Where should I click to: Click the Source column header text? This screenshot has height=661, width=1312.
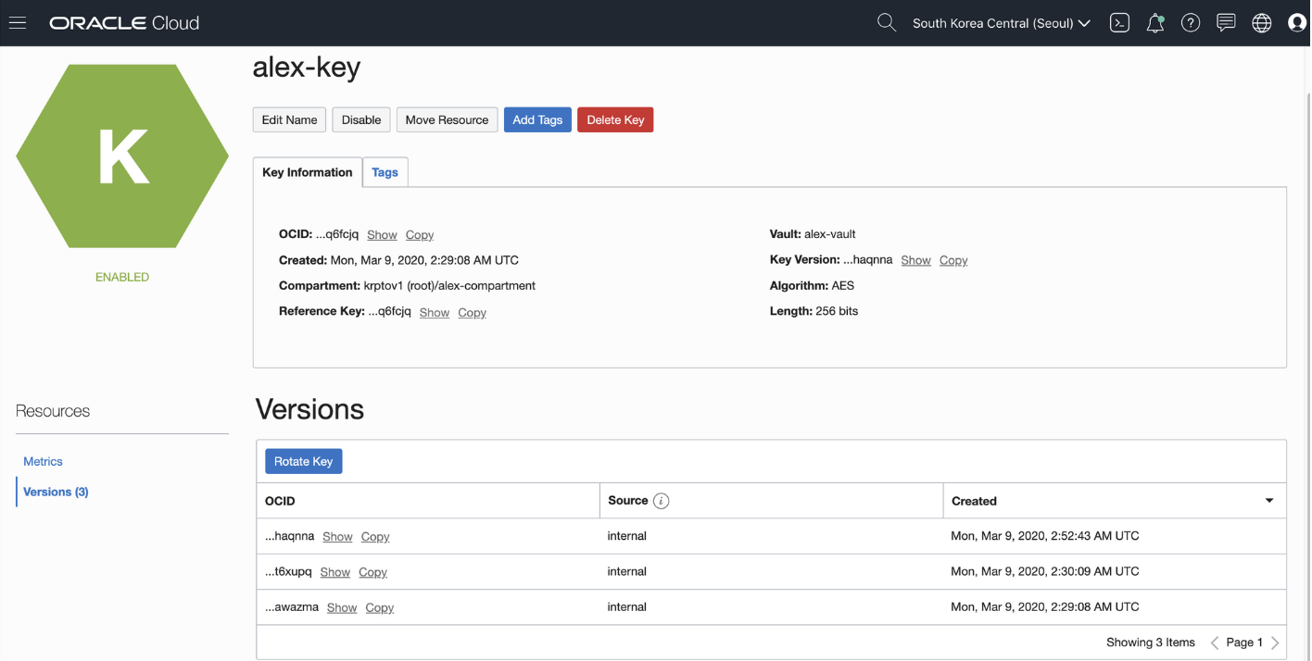click(628, 501)
